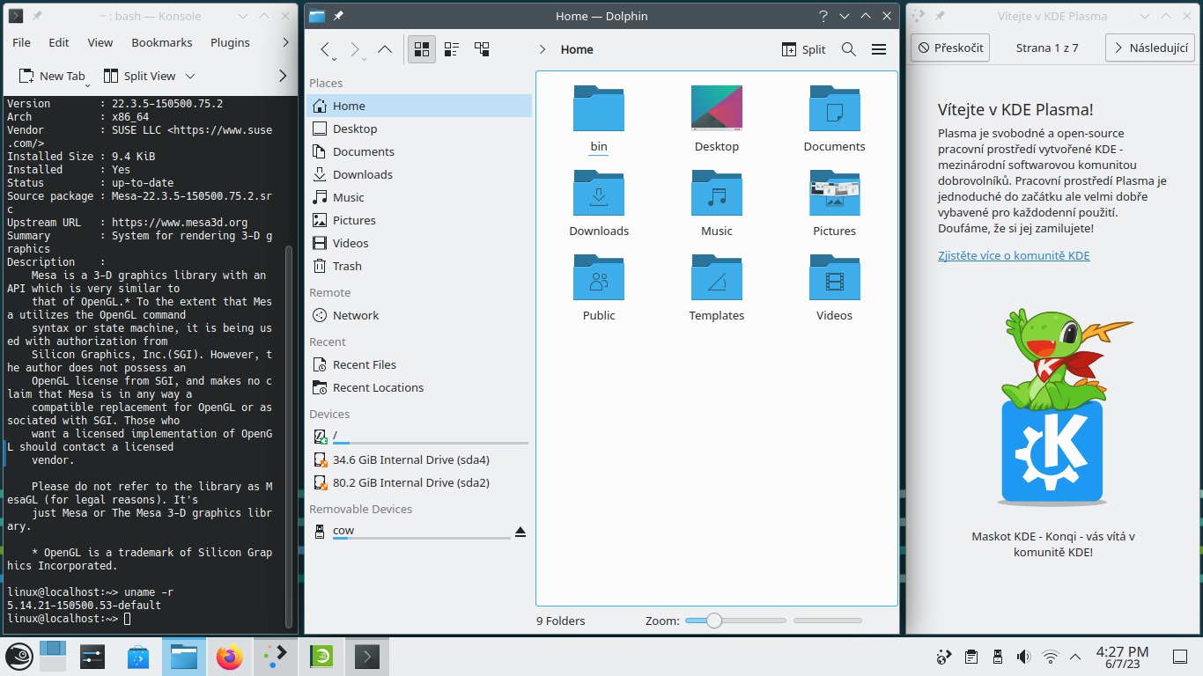Open Network in Remote section

click(419, 315)
